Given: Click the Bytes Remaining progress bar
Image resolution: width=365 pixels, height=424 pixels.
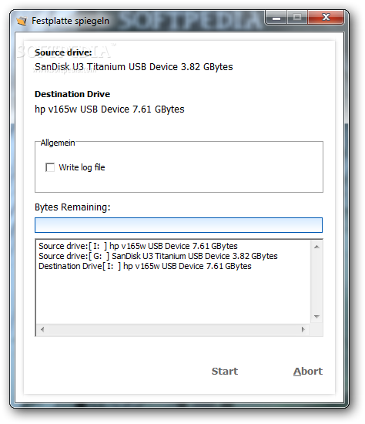Looking at the screenshot, I should click(x=179, y=225).
